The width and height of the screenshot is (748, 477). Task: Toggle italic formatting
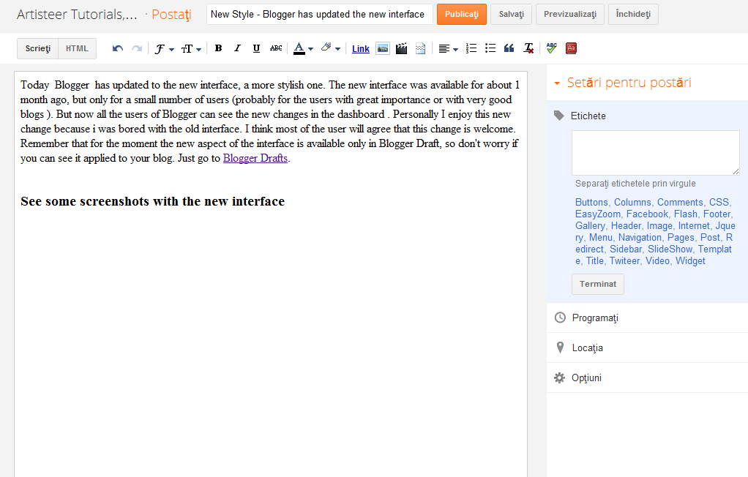click(x=237, y=48)
